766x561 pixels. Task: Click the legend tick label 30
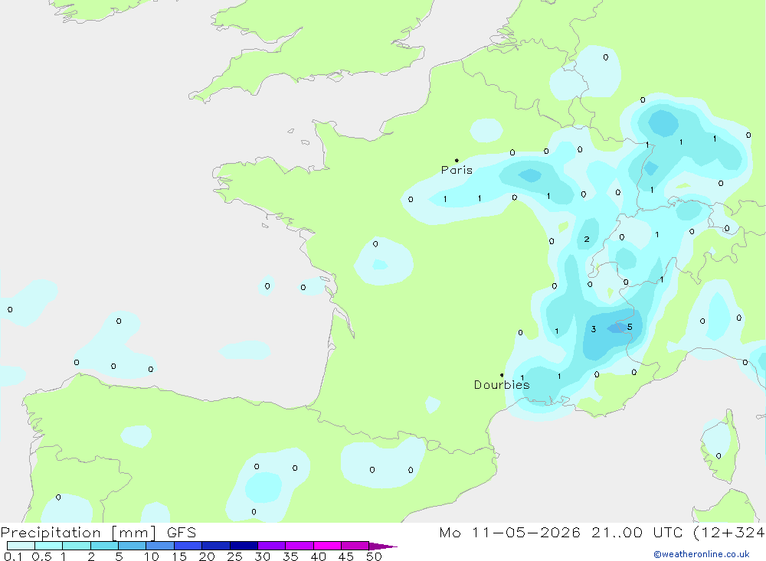click(x=262, y=556)
